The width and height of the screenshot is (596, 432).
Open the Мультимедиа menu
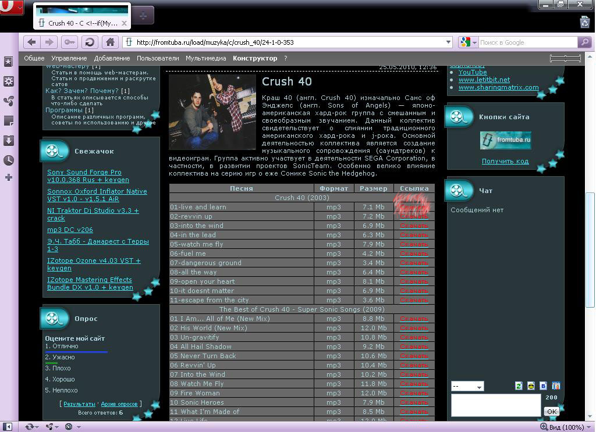(205, 58)
